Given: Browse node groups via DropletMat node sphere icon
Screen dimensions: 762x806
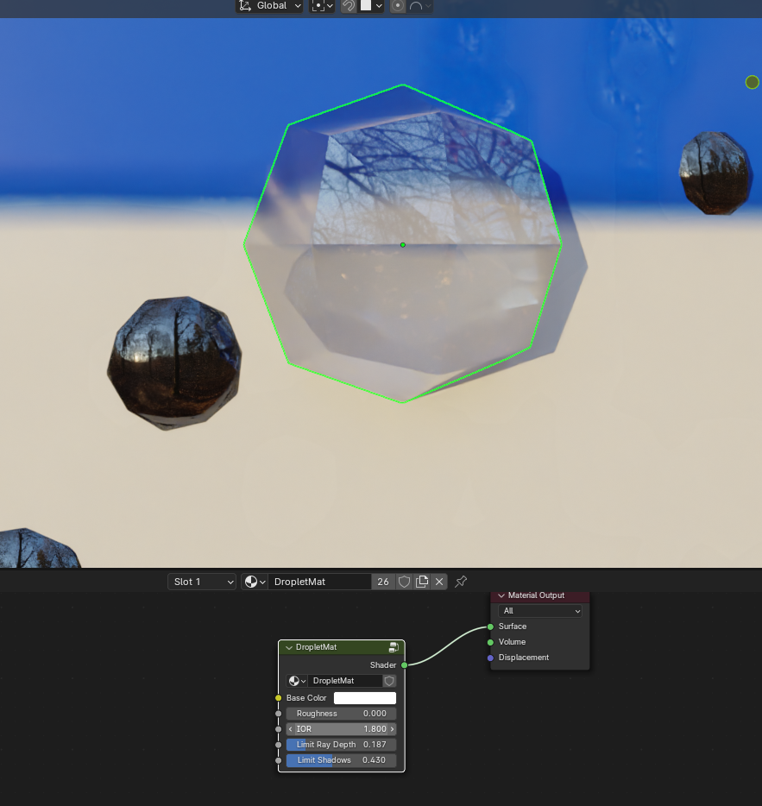Looking at the screenshot, I should tap(297, 681).
